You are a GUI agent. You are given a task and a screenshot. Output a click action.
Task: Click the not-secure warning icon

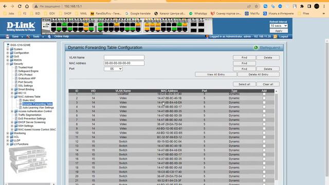point(36,6)
